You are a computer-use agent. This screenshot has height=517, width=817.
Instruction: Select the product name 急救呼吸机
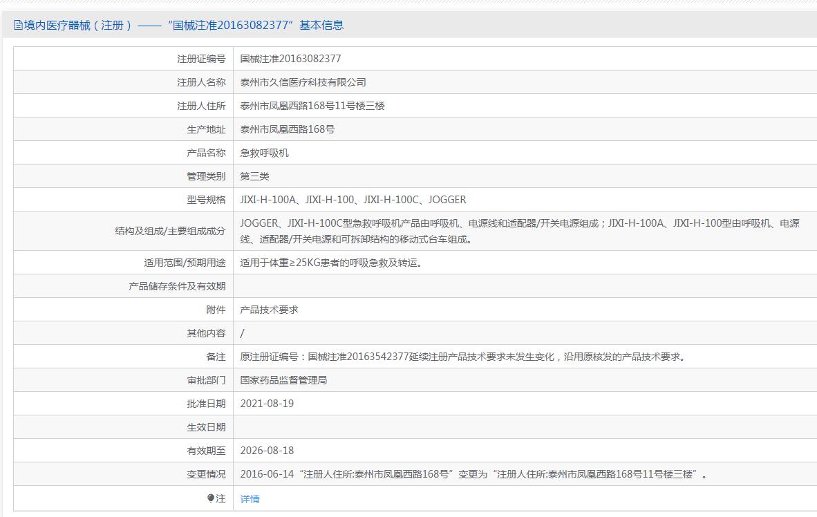tap(264, 153)
